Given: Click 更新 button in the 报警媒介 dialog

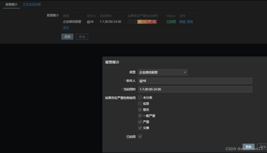Looking at the screenshot, I should coord(249,146).
